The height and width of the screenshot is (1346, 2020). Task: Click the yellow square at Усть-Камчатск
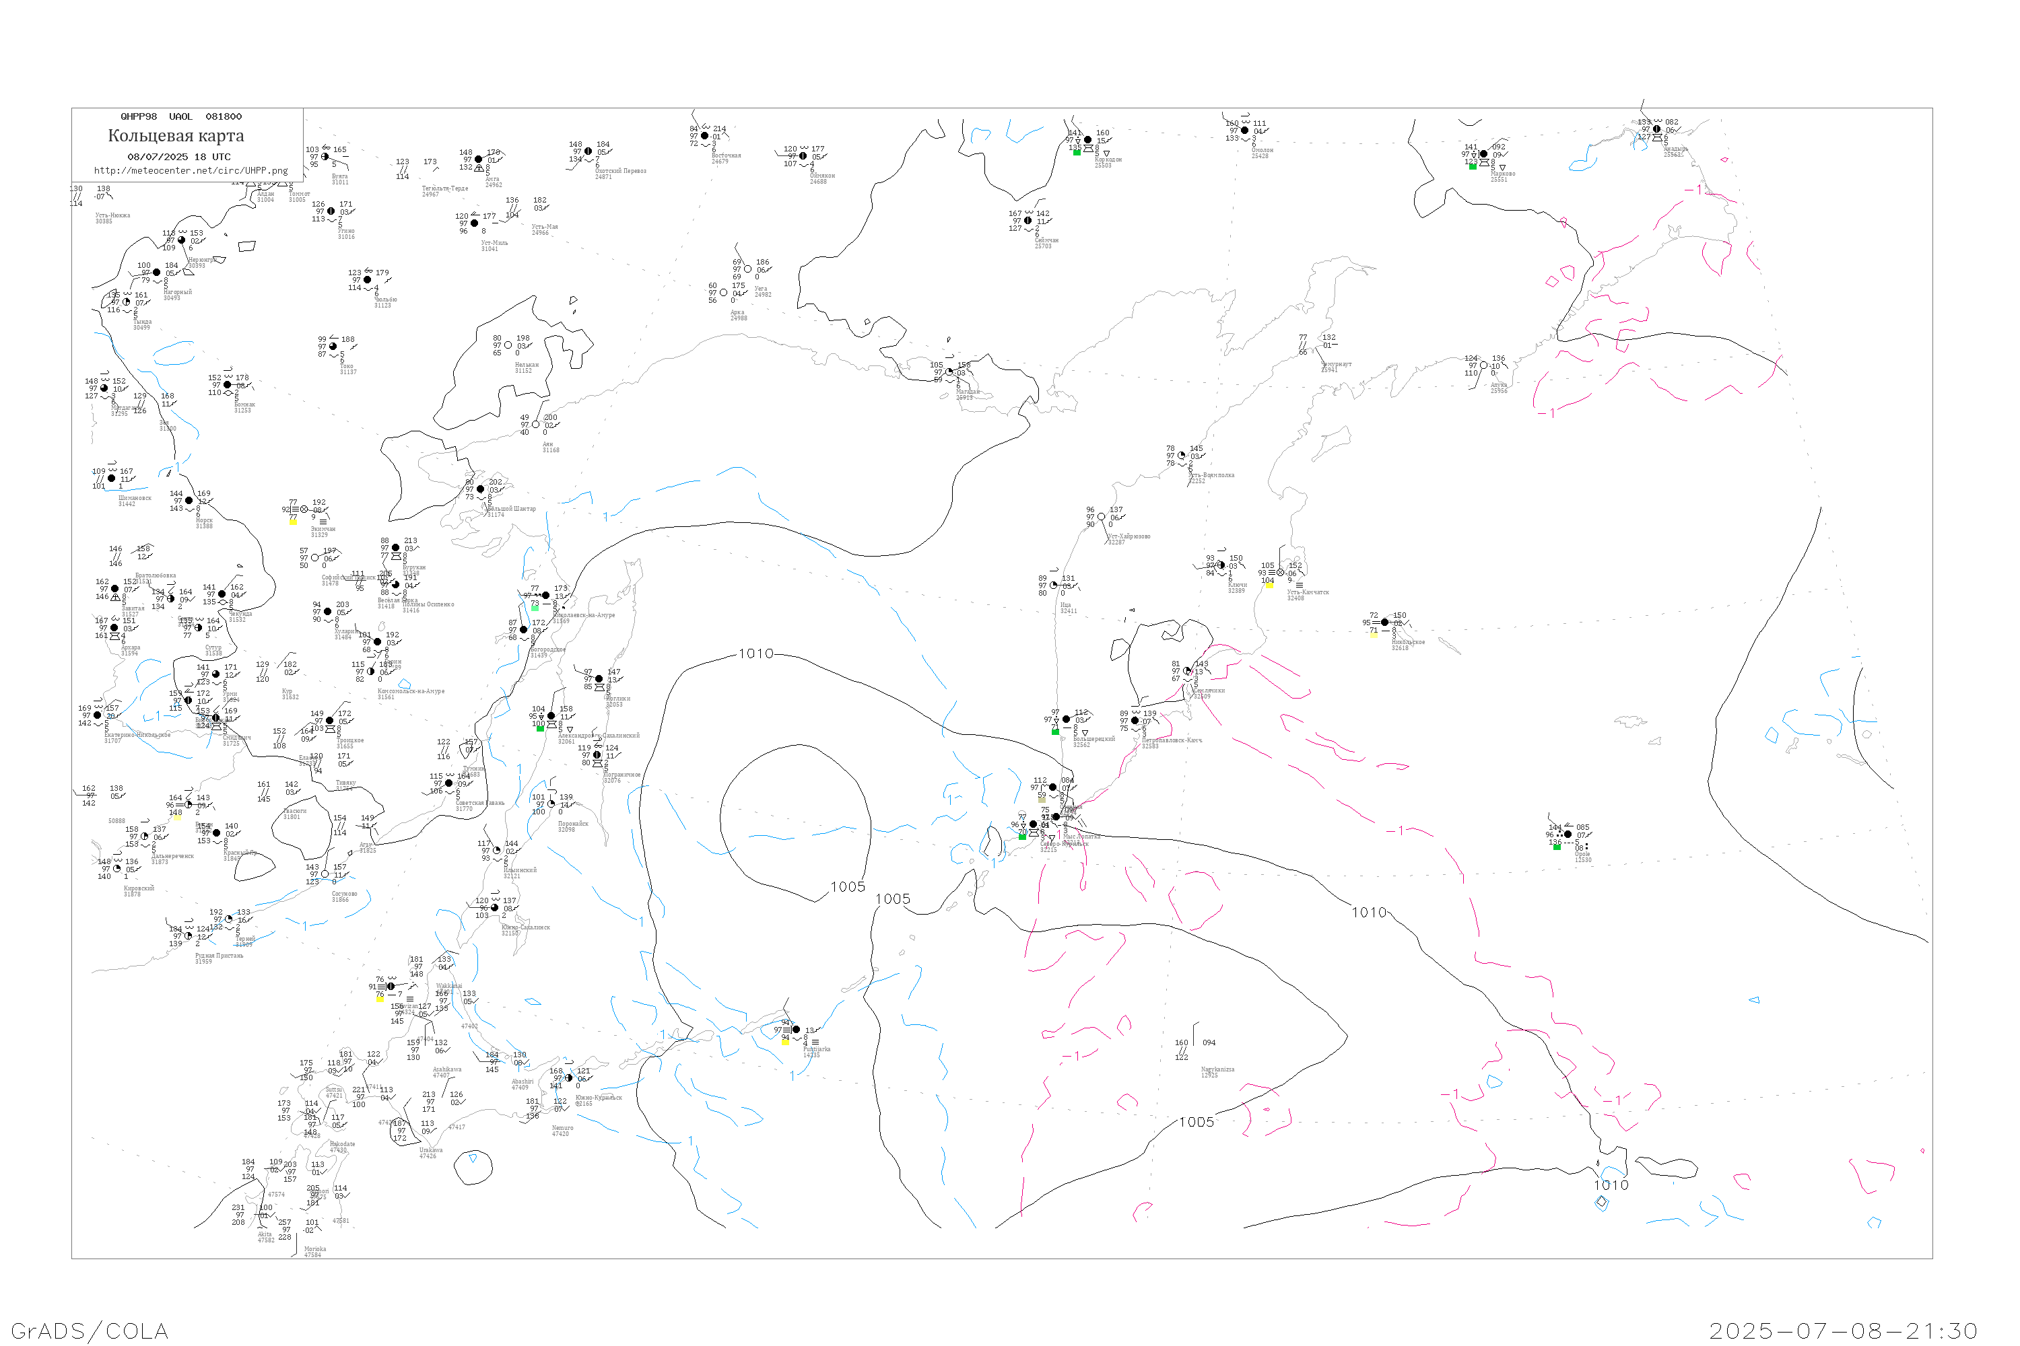(x=1269, y=586)
